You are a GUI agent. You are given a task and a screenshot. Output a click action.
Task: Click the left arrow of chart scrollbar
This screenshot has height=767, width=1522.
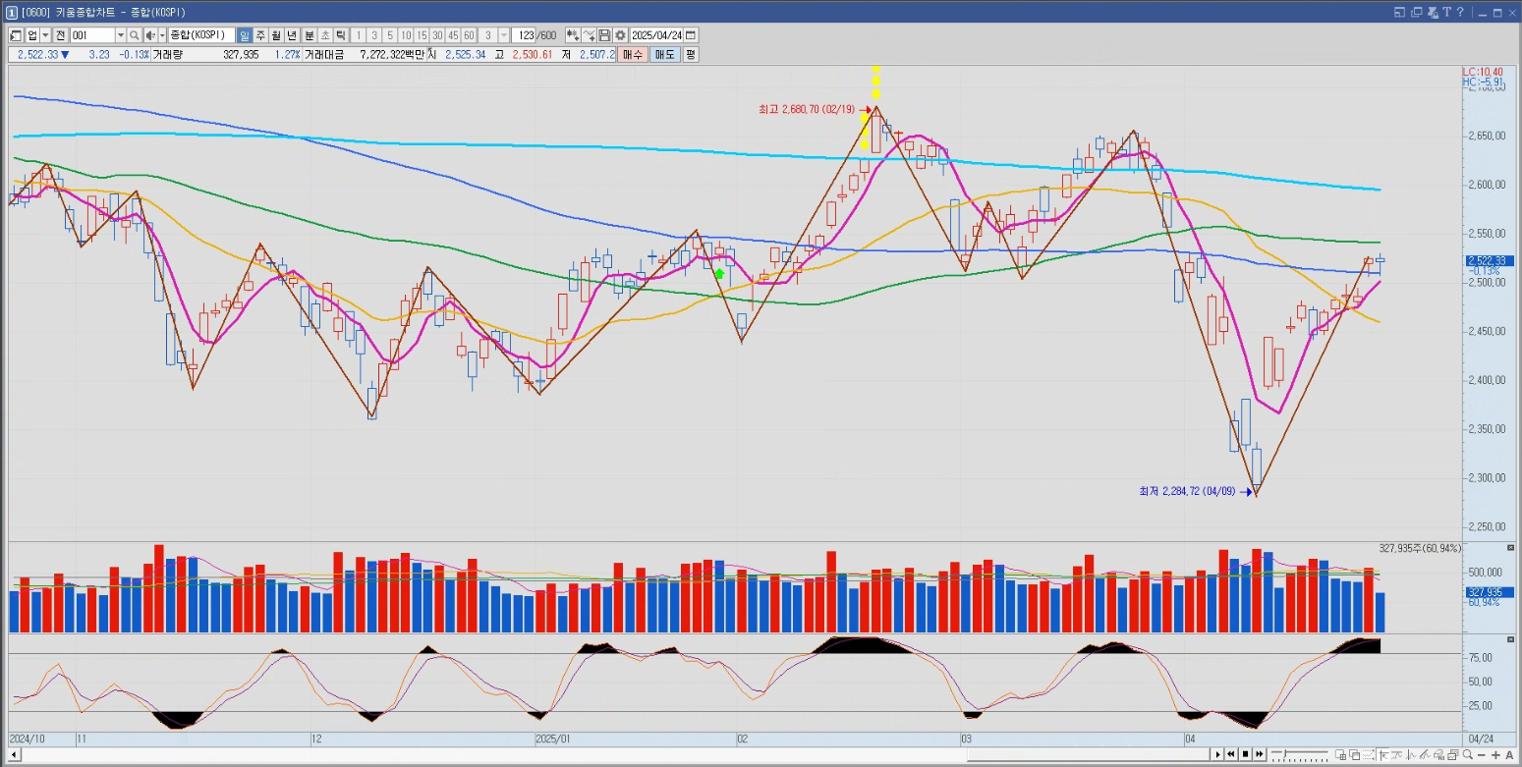[x=13, y=754]
